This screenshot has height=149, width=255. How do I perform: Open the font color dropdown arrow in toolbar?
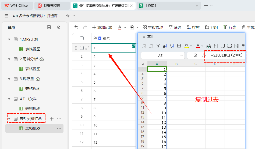point(125,27)
